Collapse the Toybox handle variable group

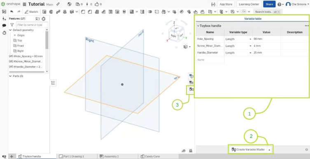tap(198, 26)
